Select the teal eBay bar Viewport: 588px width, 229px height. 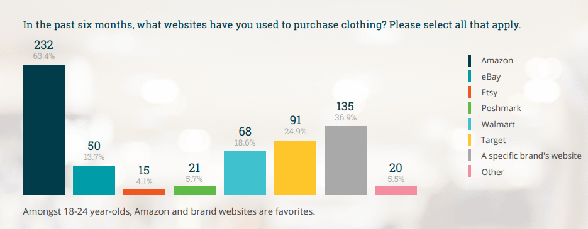pos(94,181)
